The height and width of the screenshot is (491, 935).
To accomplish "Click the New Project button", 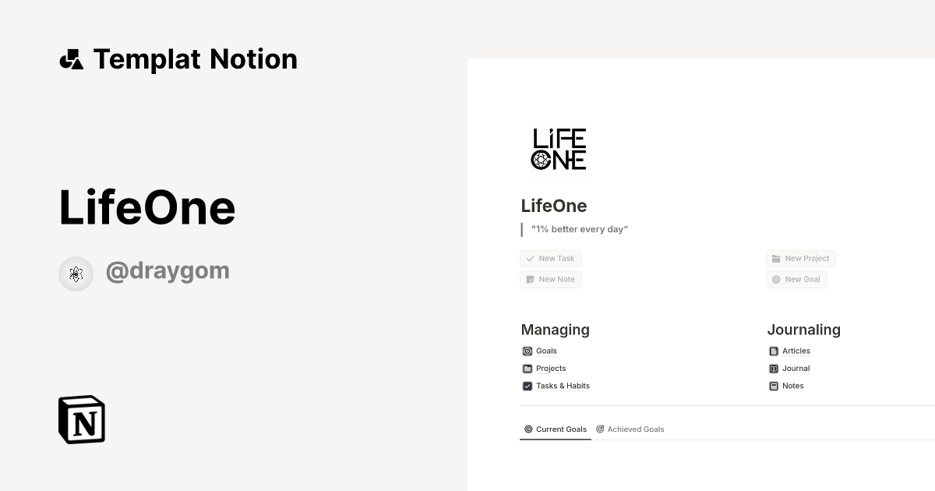I will (x=801, y=258).
